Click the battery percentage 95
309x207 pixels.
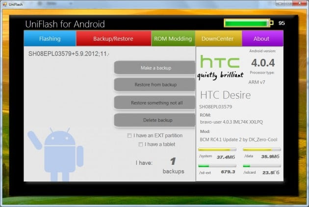click(x=282, y=23)
